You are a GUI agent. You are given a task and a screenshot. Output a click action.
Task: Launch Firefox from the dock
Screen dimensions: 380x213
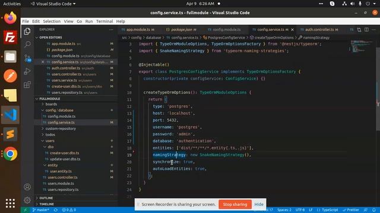click(x=10, y=18)
